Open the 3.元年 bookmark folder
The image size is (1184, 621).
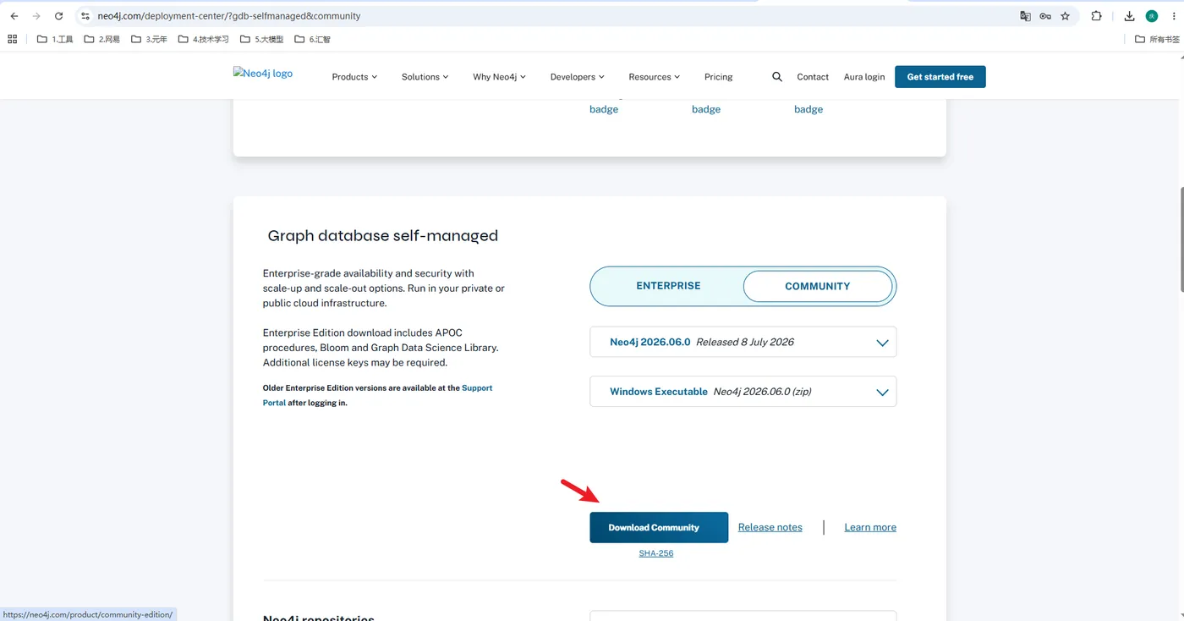click(x=149, y=39)
